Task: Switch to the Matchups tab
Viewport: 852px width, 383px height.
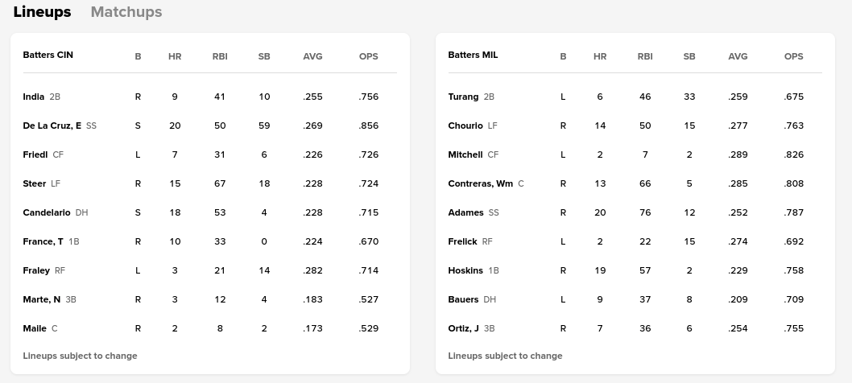Action: pos(126,12)
